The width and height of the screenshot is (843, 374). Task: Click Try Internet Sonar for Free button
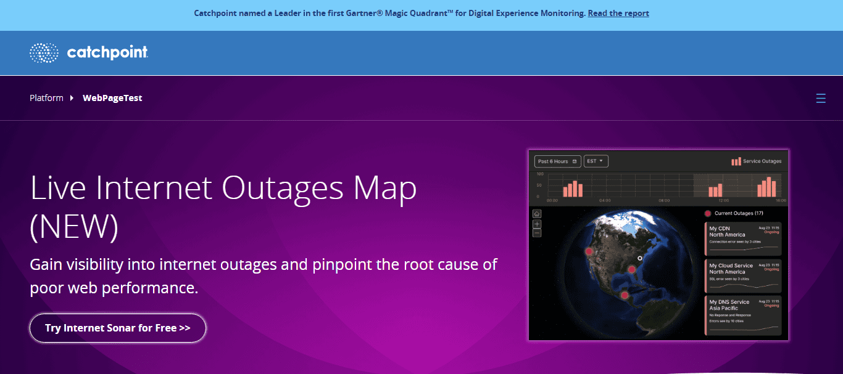(x=117, y=328)
